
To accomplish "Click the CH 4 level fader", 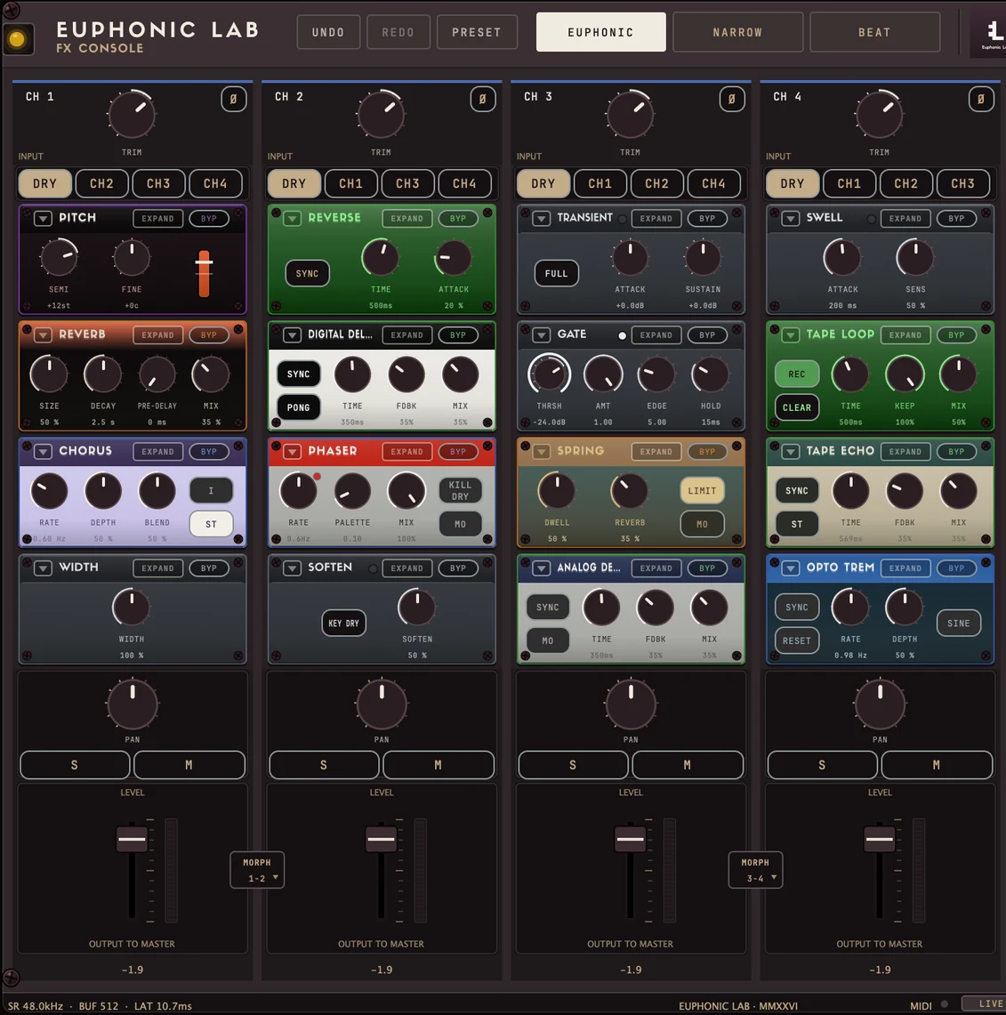I will tap(880, 839).
